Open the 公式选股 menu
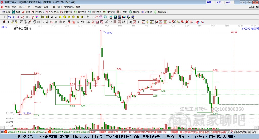Viewport: 259px width, 139px height. click(x=37, y=7)
